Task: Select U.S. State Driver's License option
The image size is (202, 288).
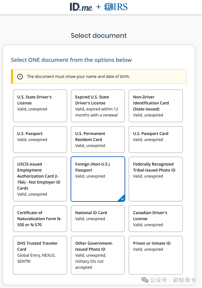Action: click(40, 106)
